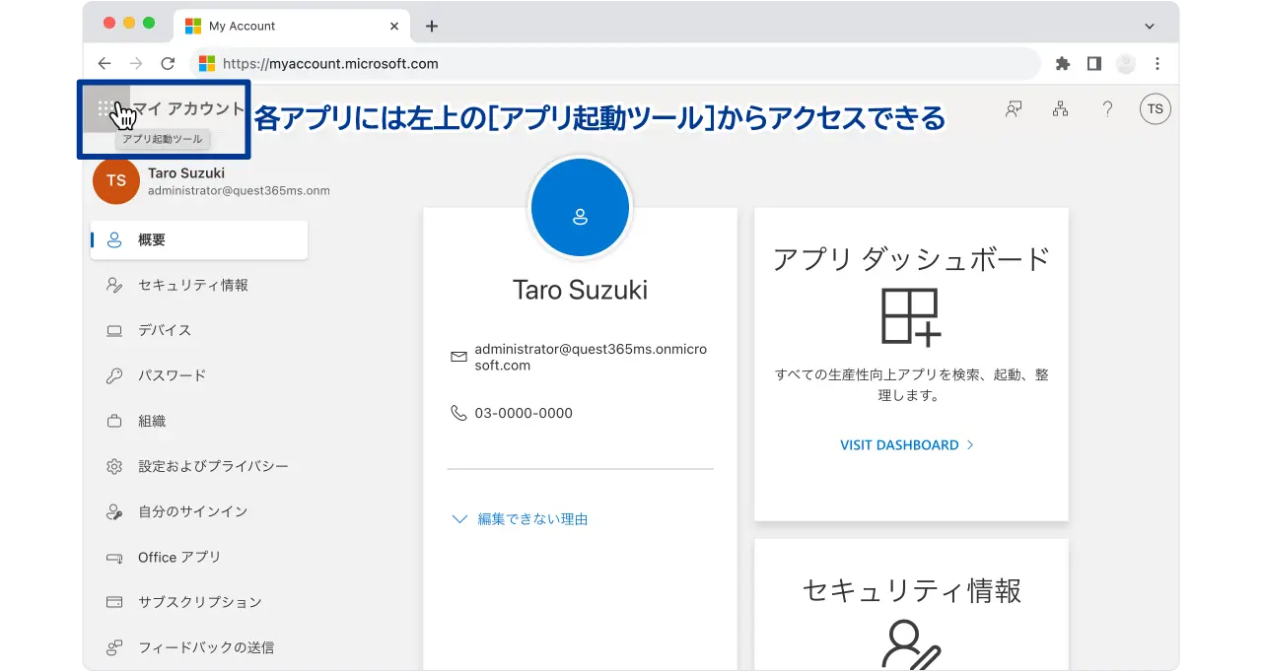
Task: Click the address bar URL field
Action: [615, 63]
